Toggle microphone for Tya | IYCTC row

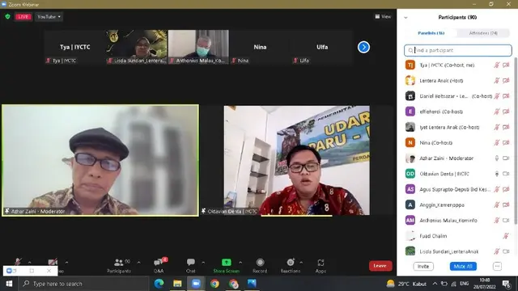coord(496,65)
